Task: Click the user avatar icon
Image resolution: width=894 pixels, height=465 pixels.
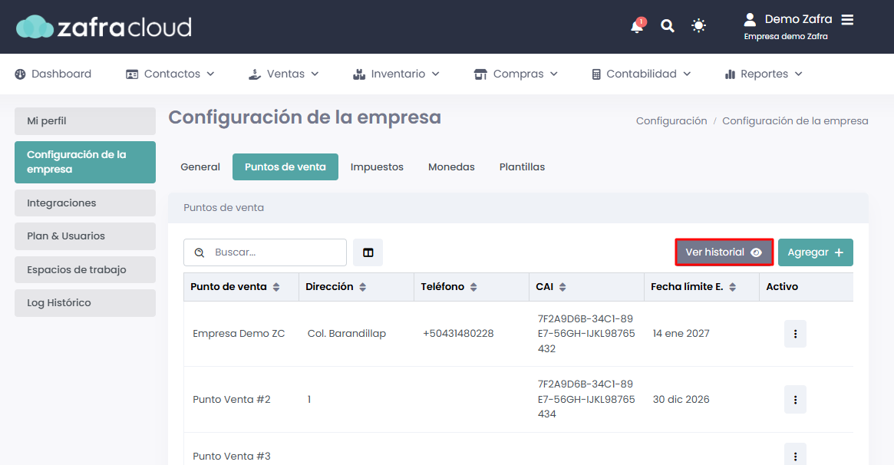Action: coord(750,19)
